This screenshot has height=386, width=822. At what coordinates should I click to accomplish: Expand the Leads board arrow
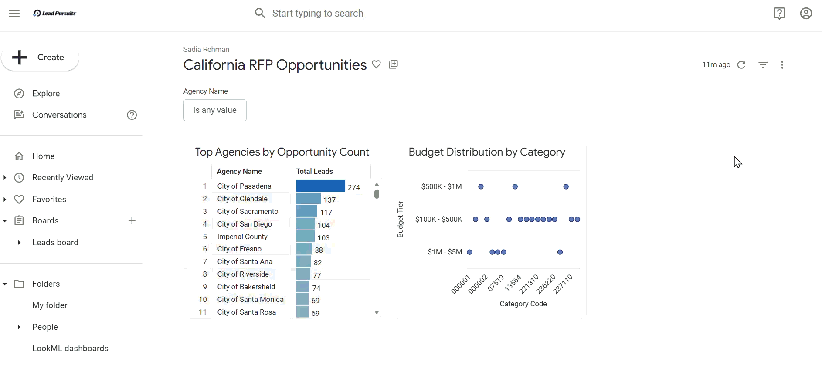point(19,243)
